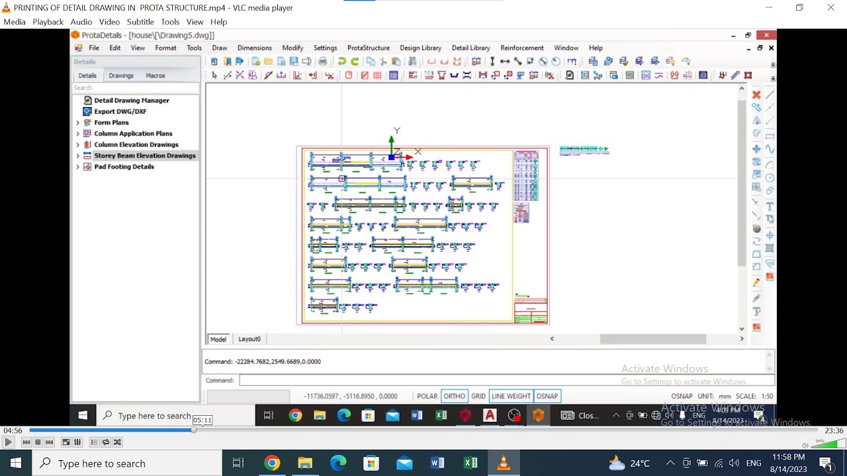
Task: Toggle VLC loop playback
Action: [105, 442]
